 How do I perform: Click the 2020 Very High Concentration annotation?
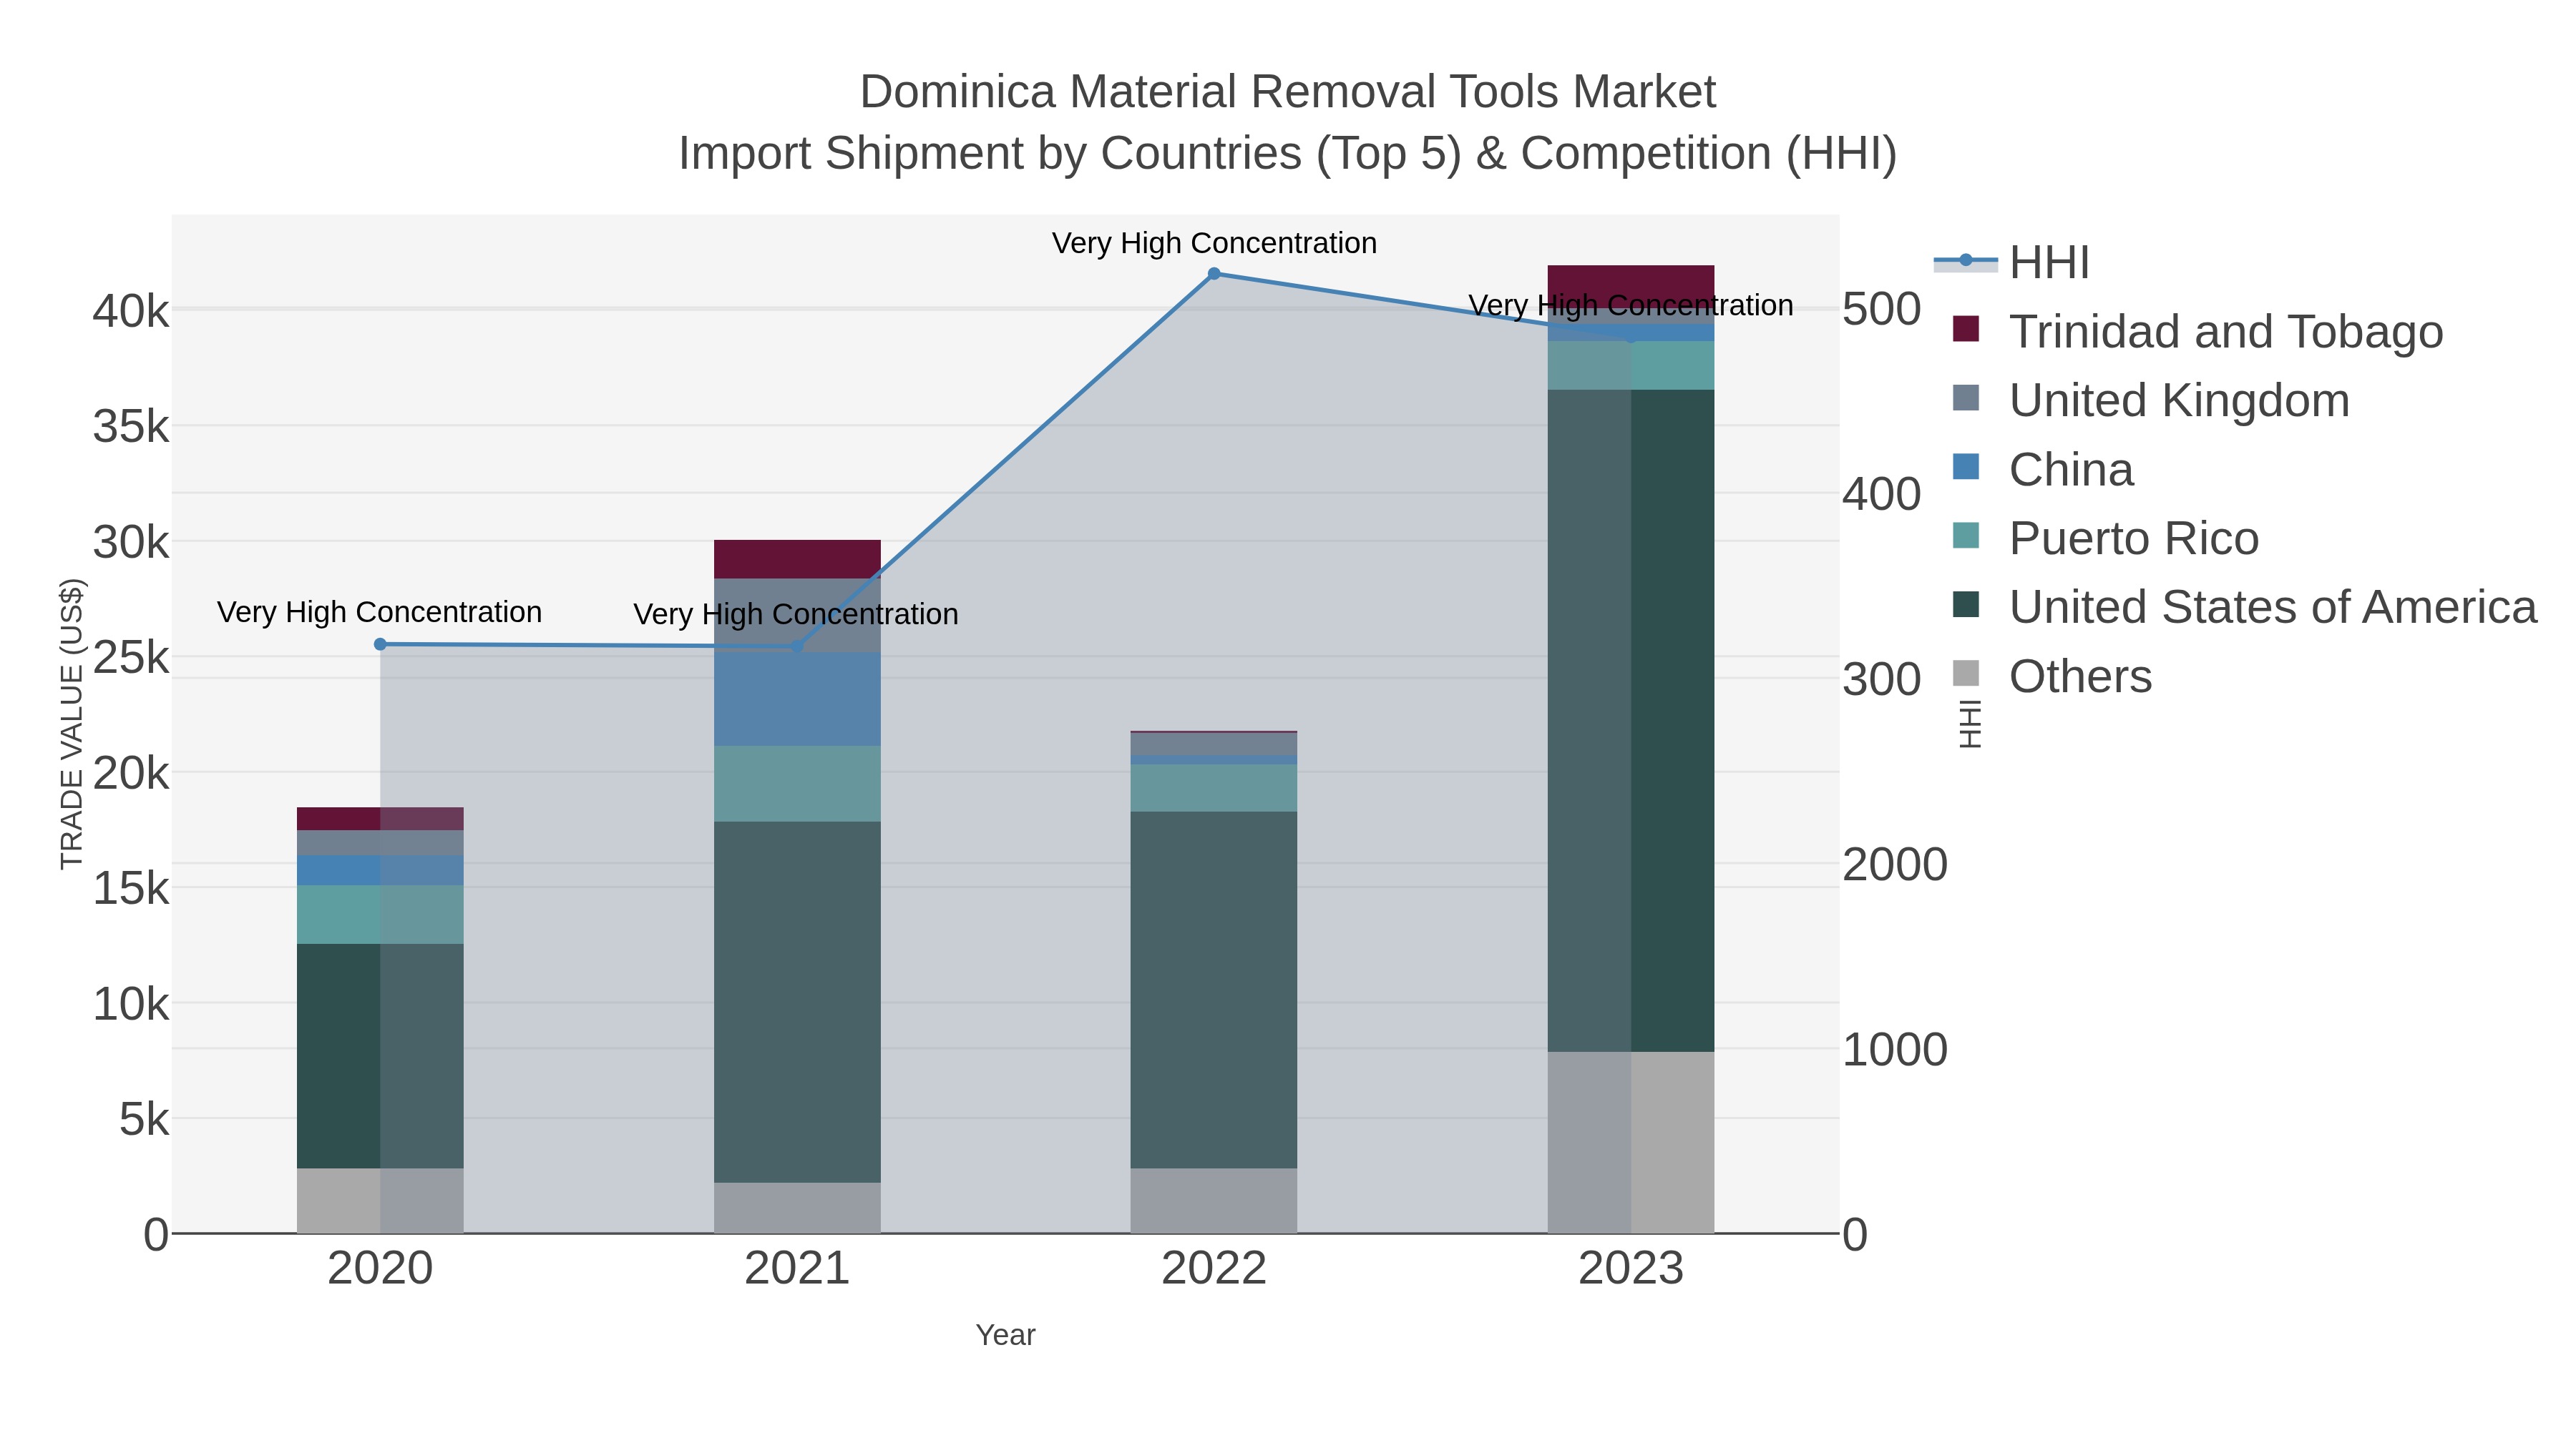pyautogui.click(x=379, y=611)
